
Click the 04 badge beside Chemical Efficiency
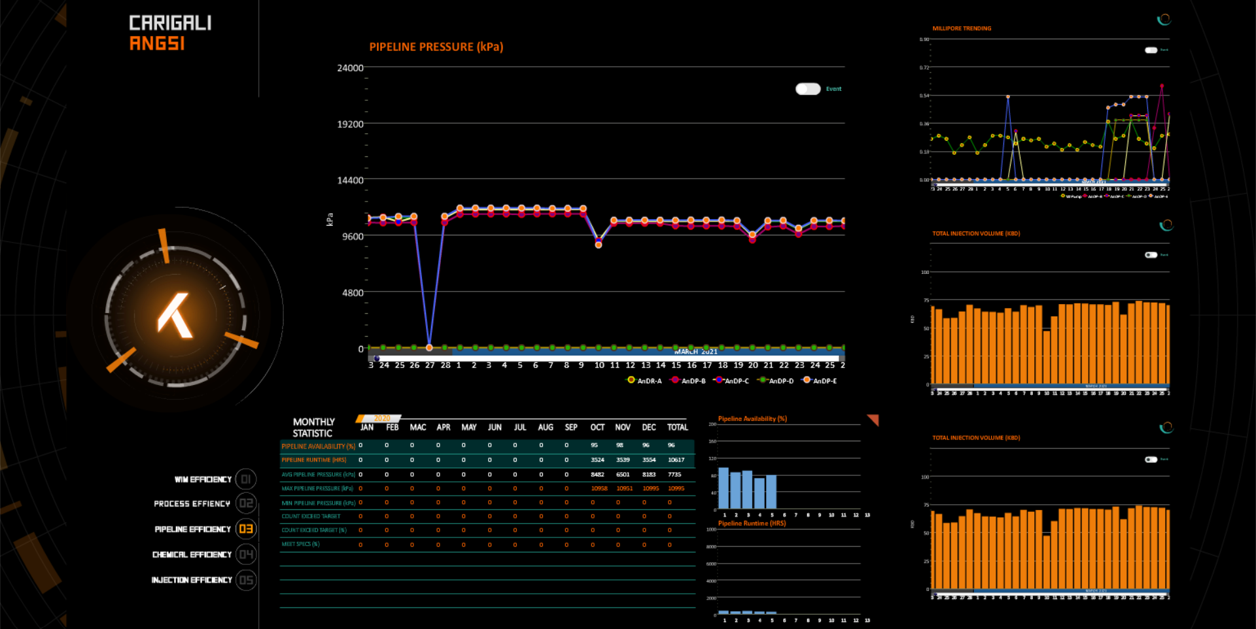pyautogui.click(x=246, y=554)
